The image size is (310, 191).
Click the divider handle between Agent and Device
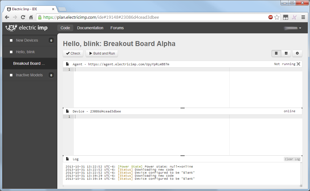point(182,108)
